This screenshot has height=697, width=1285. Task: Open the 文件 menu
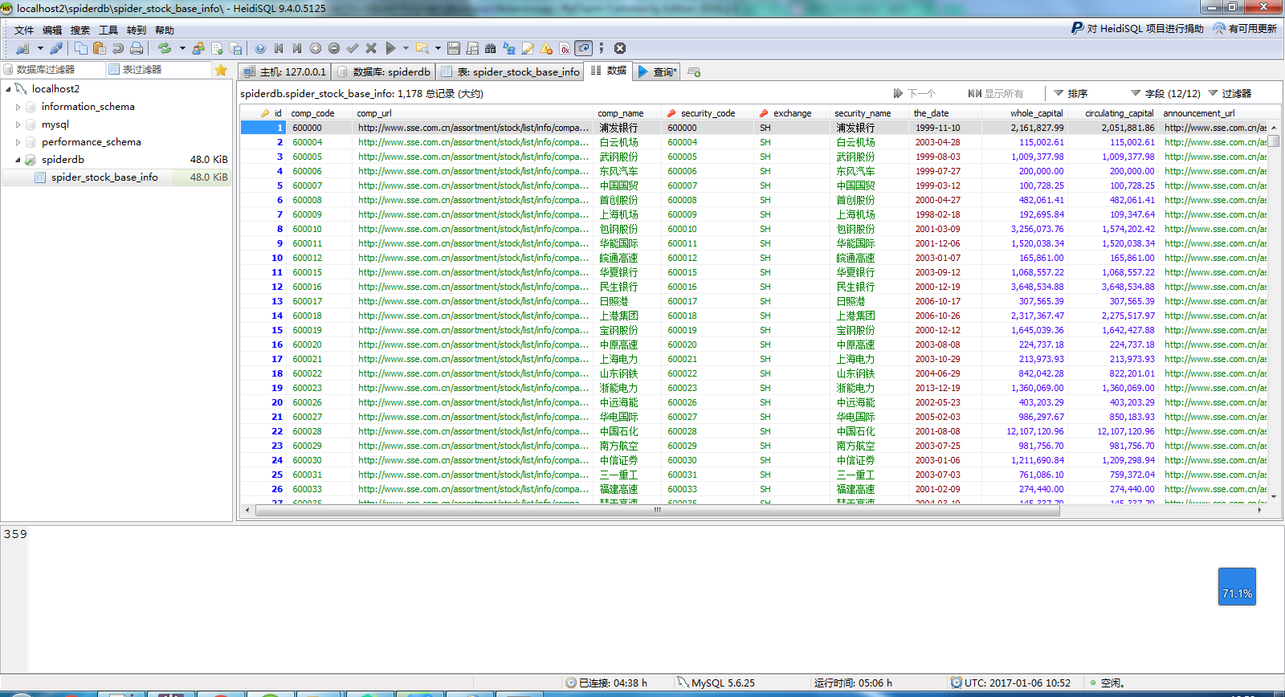(x=24, y=31)
